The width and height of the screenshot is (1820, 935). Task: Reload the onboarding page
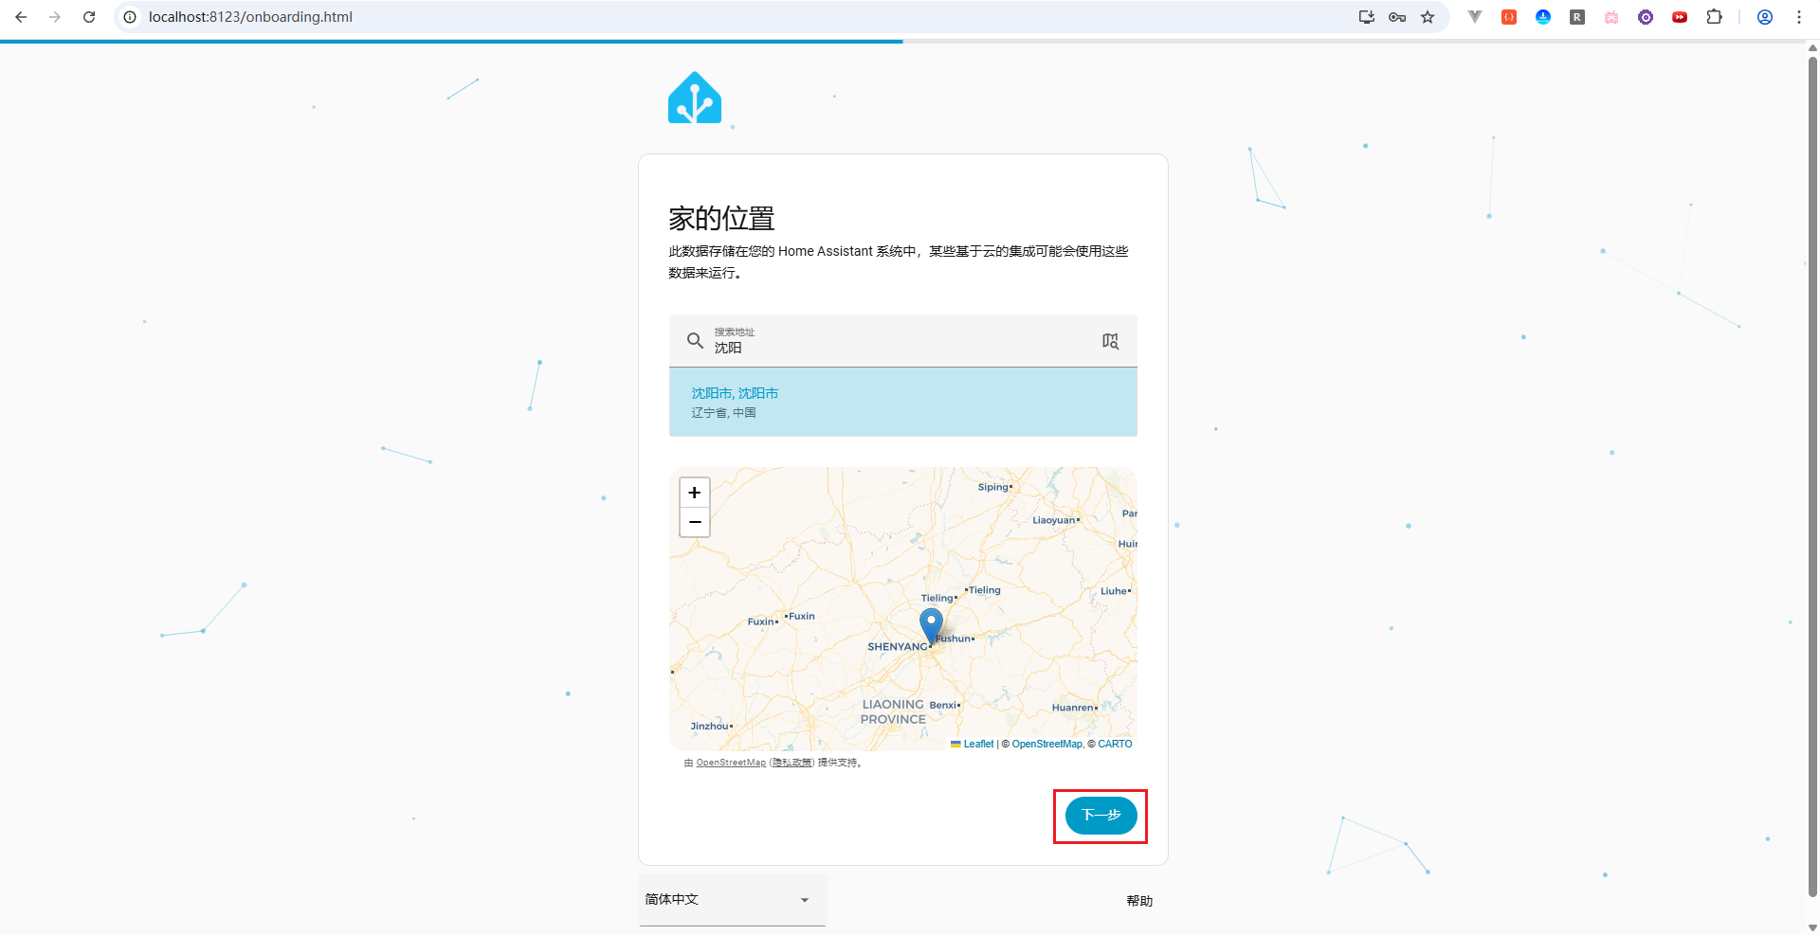pos(89,17)
